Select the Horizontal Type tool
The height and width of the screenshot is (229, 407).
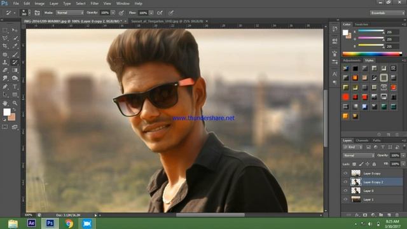tap(15, 87)
